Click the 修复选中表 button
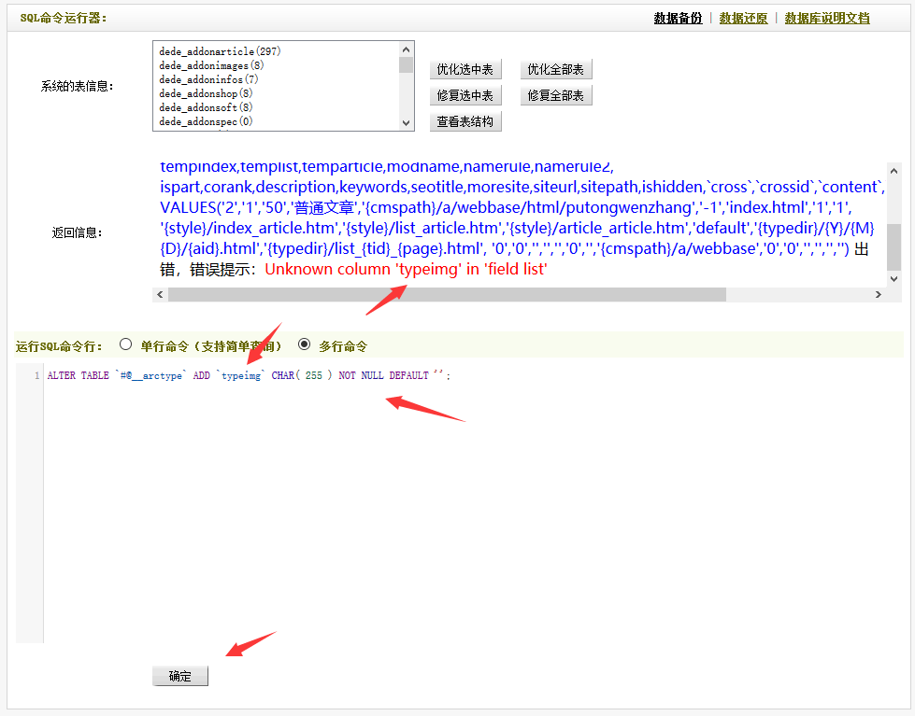 (465, 94)
